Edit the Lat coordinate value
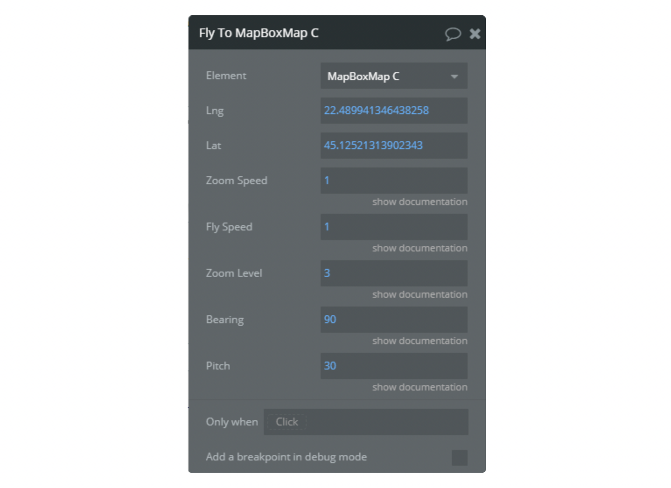This screenshot has height=488, width=671. coord(393,146)
